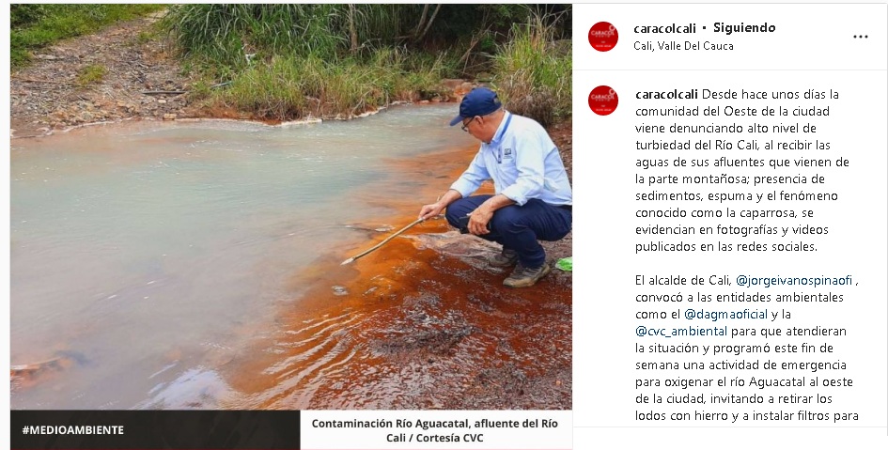Click the caption paragraph starting El alcalde de Cali
888x450 pixels.
[746, 349]
